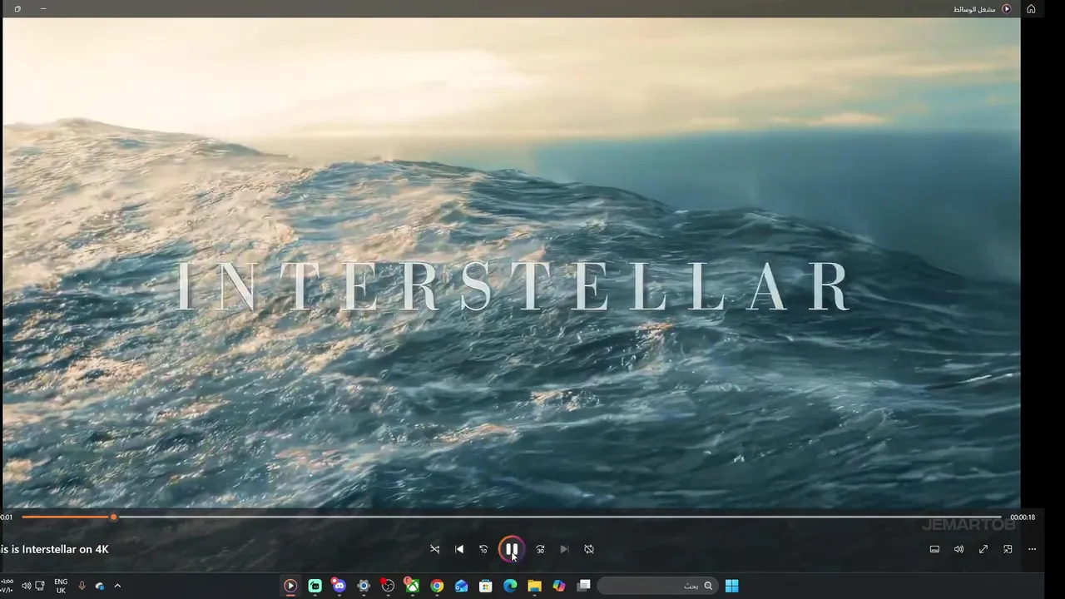
Task: Open network tray icon
Action: (x=39, y=586)
